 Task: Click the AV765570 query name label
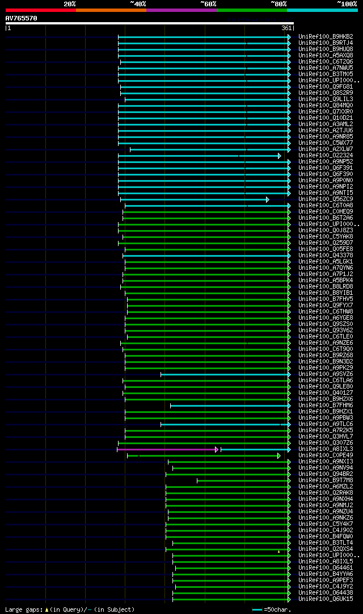pyautogui.click(x=21, y=18)
